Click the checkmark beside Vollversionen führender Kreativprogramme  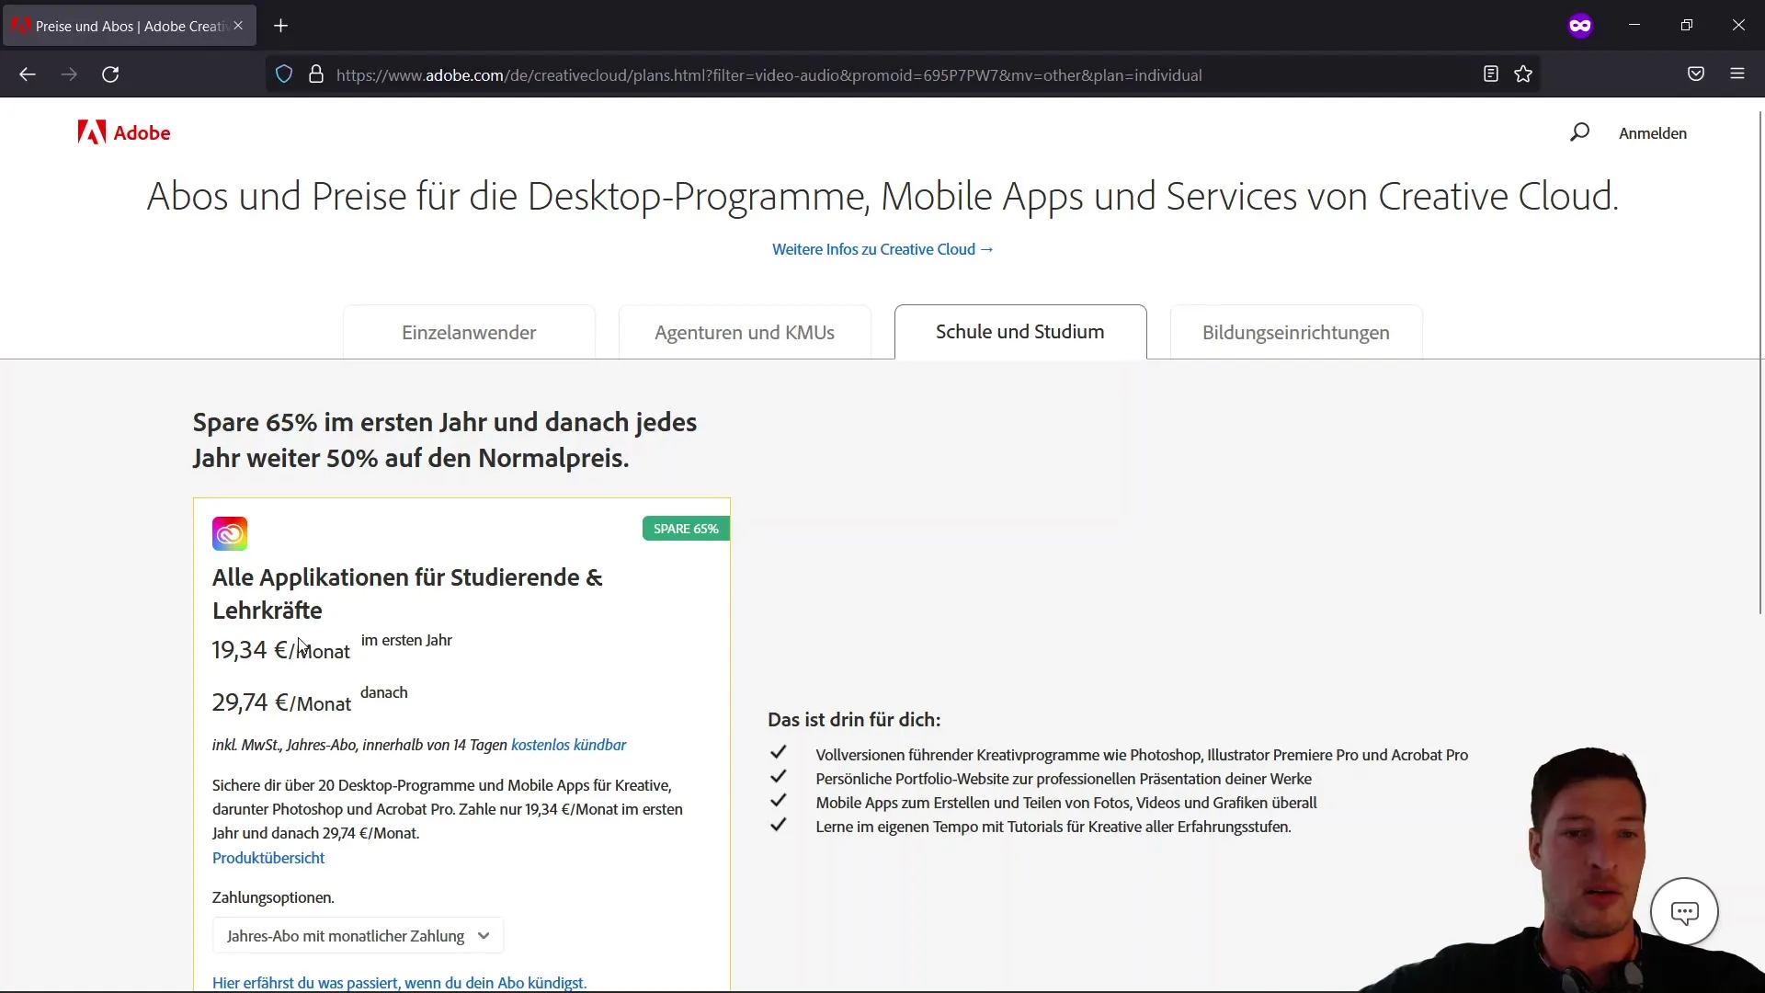tap(778, 753)
